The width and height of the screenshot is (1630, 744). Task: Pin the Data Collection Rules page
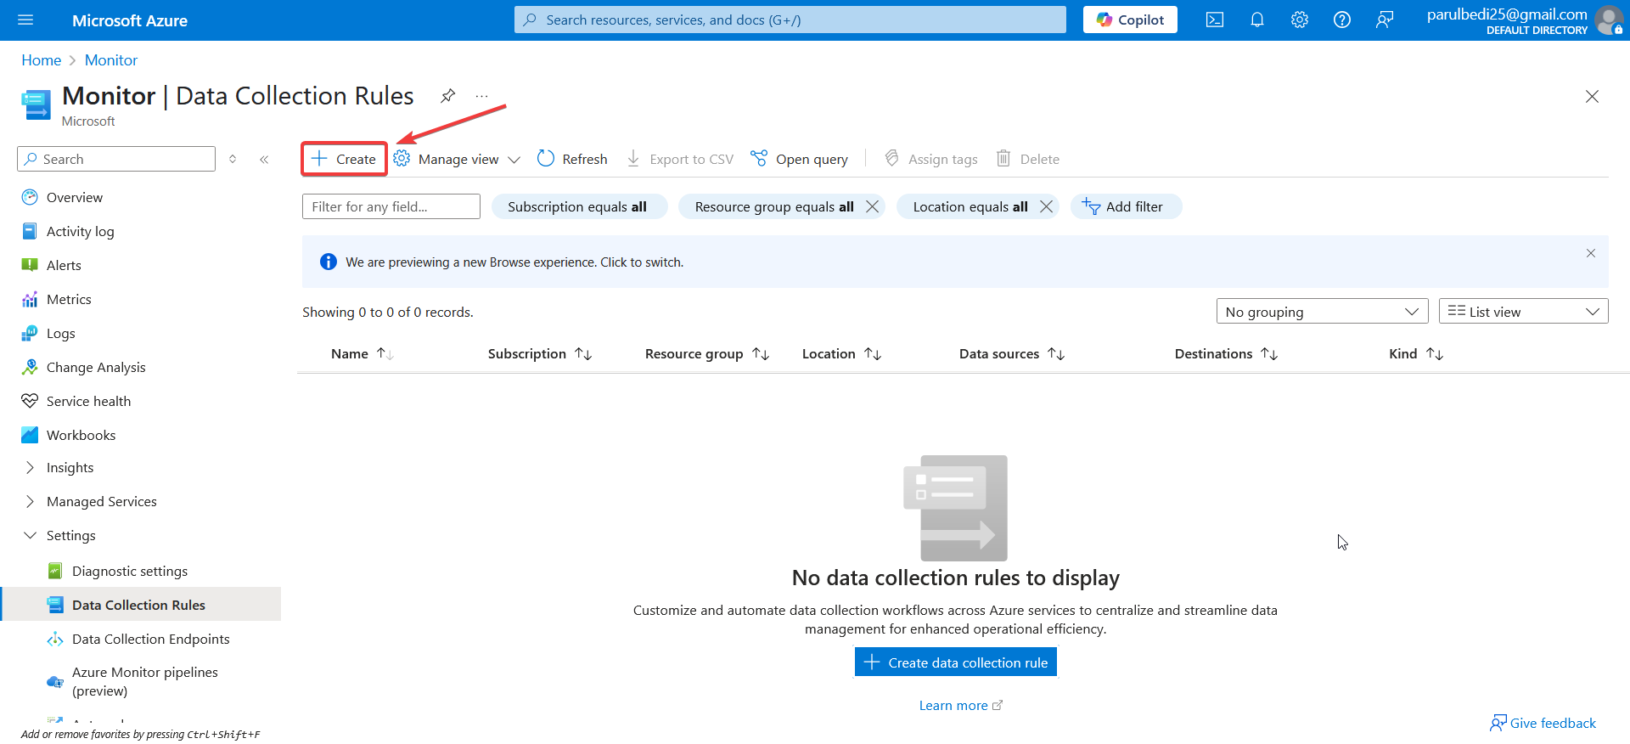click(x=447, y=96)
